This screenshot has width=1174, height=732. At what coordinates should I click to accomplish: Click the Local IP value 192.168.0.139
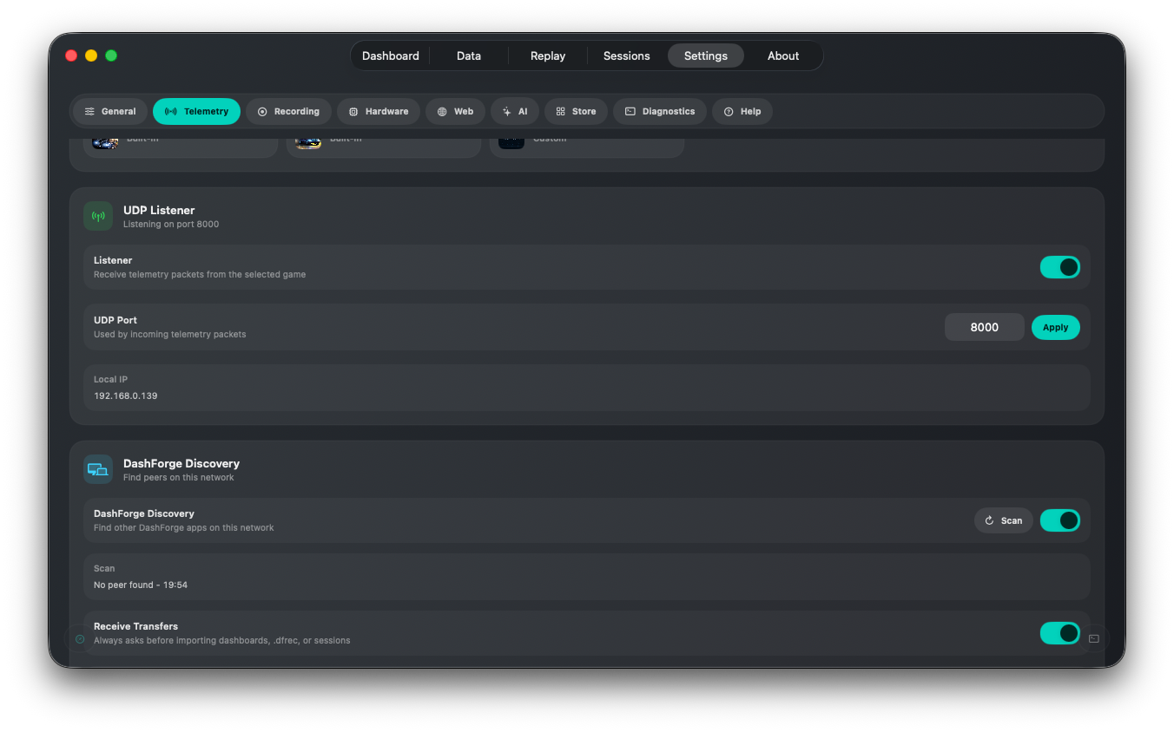pos(126,395)
